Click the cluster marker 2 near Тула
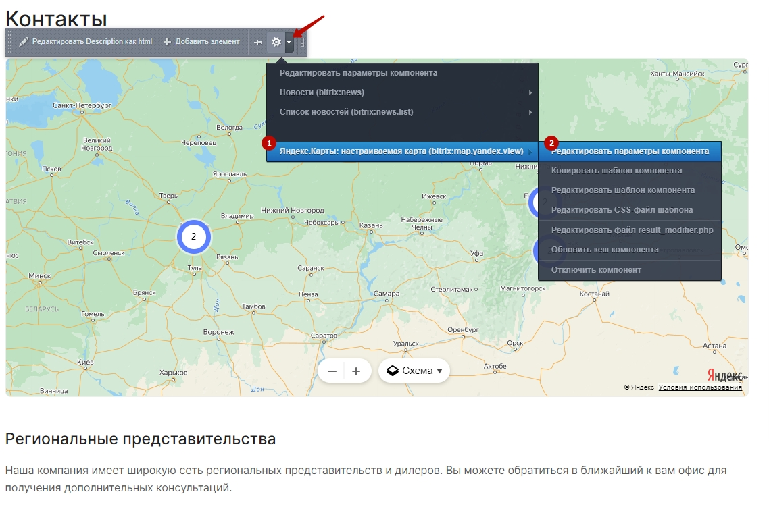769x509 pixels. point(194,237)
